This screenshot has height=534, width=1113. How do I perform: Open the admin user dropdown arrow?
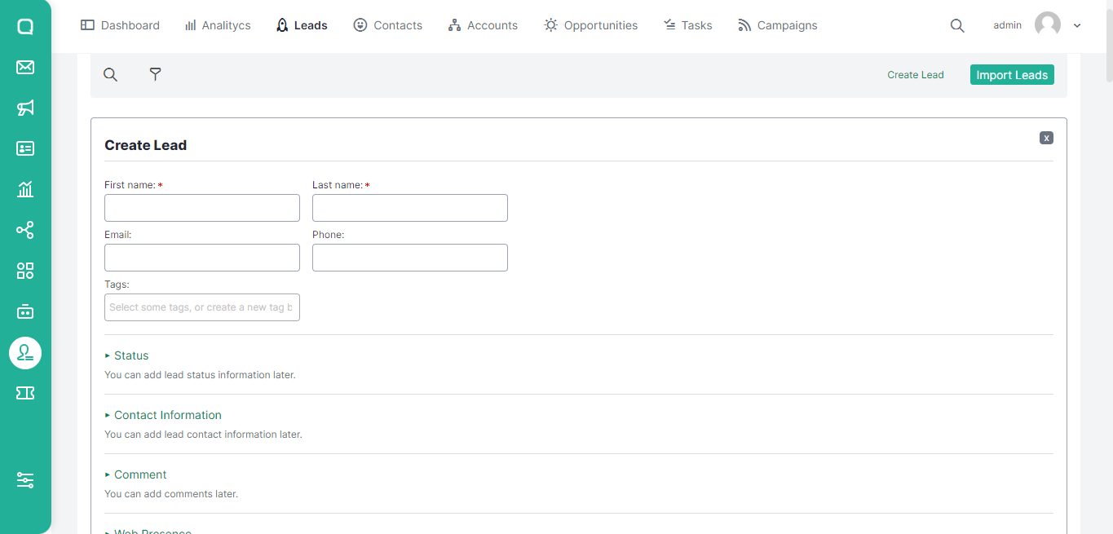(1077, 25)
